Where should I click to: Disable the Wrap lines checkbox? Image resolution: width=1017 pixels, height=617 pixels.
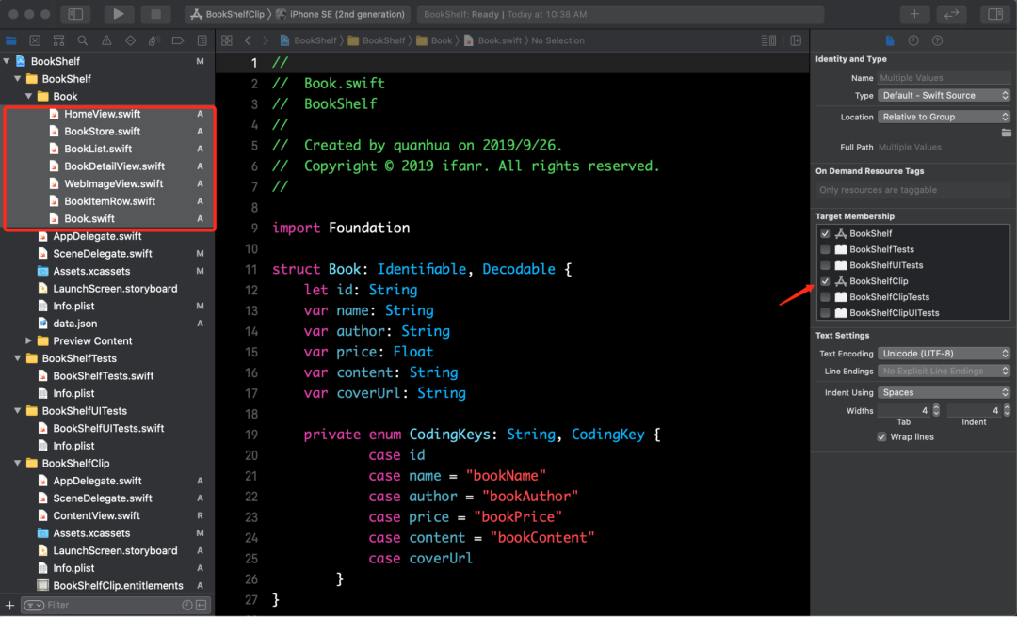(881, 437)
